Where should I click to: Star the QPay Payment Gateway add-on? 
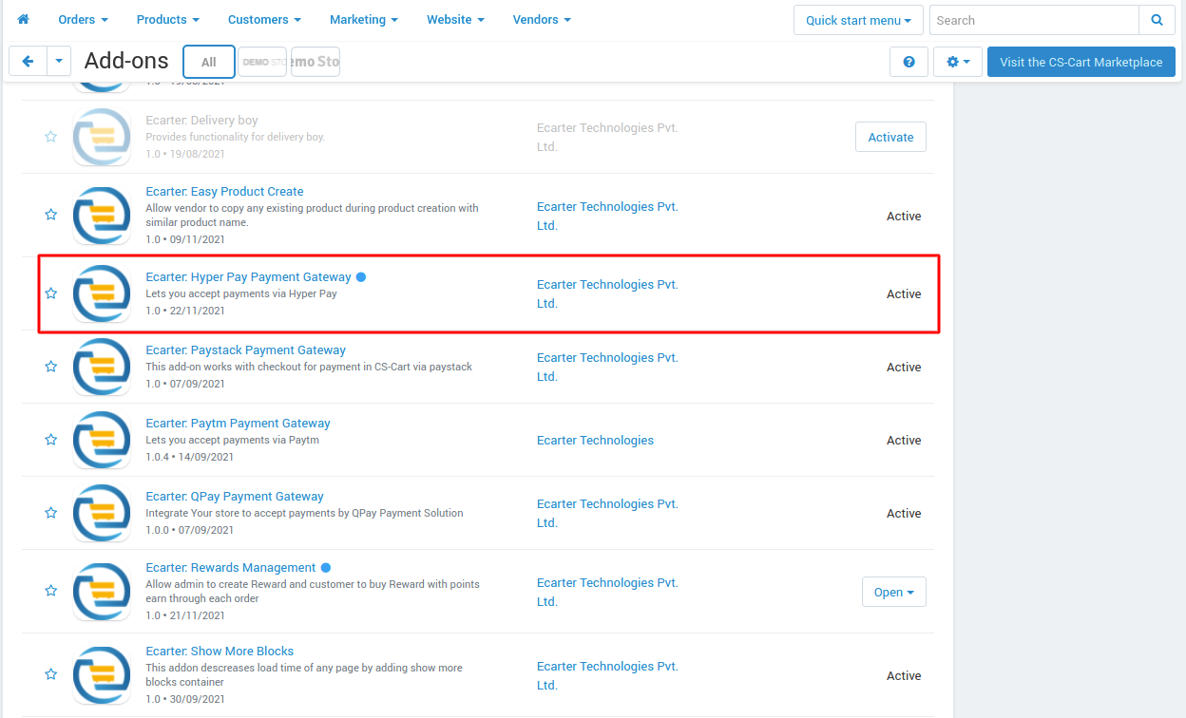click(51, 513)
